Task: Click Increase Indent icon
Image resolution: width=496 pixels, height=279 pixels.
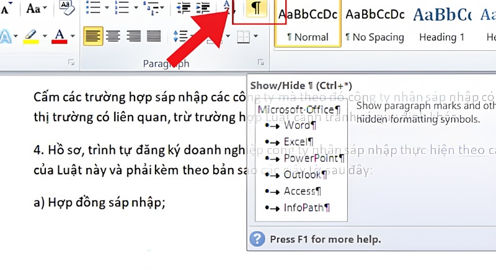Action: 203,8
